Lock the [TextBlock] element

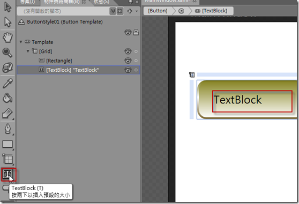[x=136, y=70]
